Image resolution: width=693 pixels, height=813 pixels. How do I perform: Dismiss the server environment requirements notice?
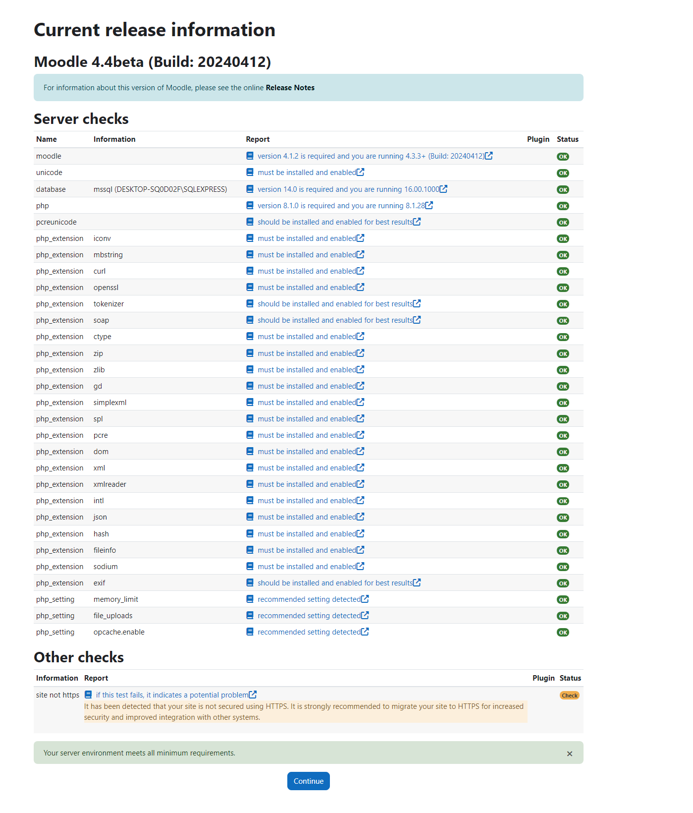pos(570,754)
